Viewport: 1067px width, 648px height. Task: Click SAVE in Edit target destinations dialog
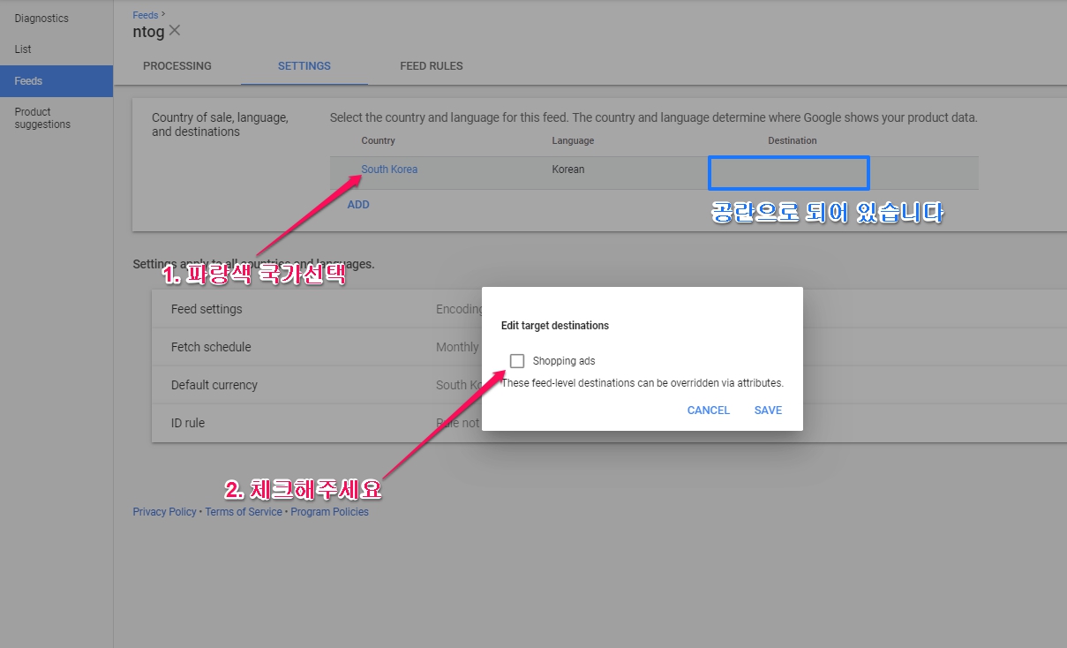pos(768,411)
